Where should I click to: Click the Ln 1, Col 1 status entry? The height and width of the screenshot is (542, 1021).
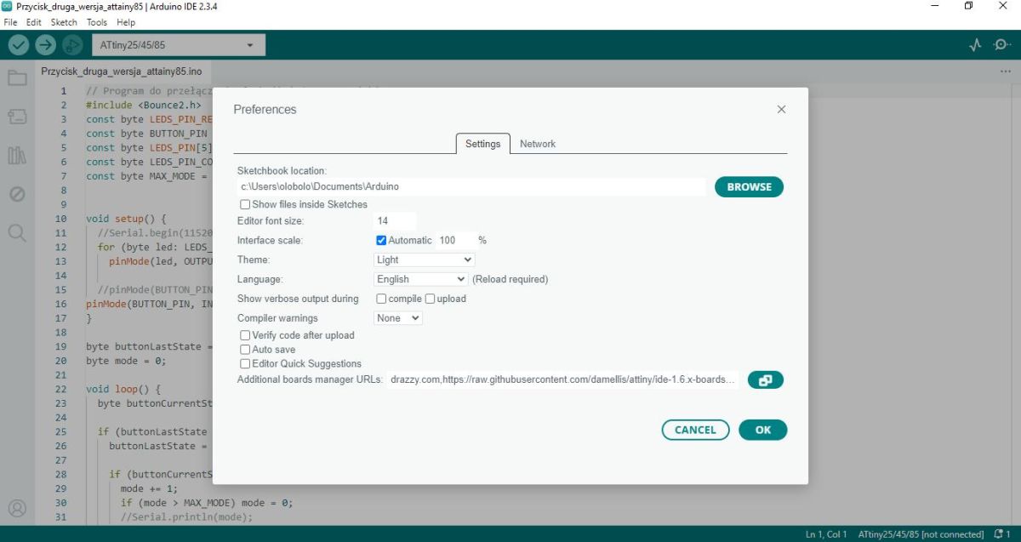(x=826, y=534)
